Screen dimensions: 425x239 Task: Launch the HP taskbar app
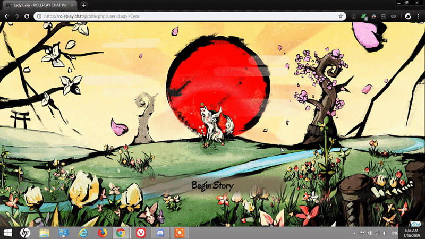(25, 233)
